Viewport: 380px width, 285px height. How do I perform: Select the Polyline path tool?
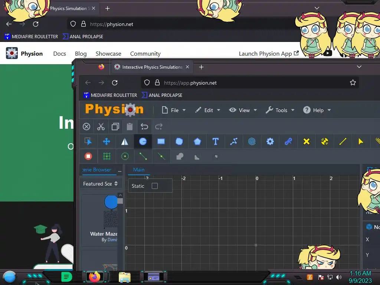coord(234,141)
